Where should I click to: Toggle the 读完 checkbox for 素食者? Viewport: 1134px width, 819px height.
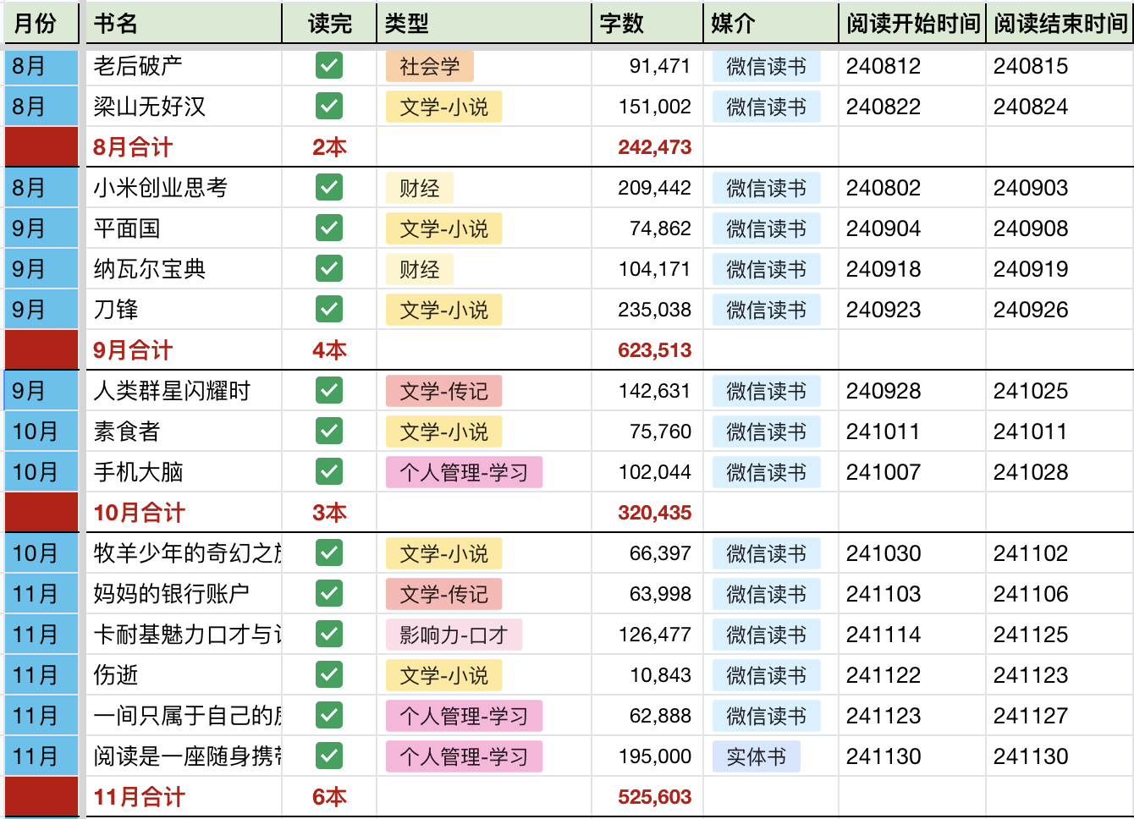coord(329,431)
